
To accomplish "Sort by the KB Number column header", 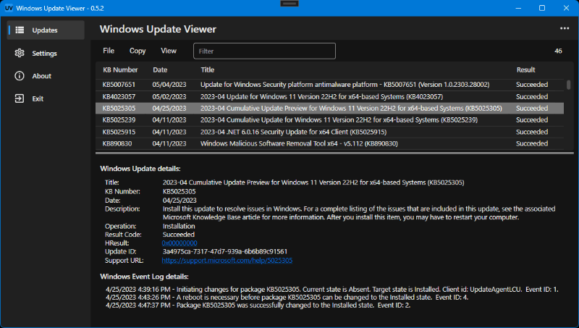I will tap(120, 70).
